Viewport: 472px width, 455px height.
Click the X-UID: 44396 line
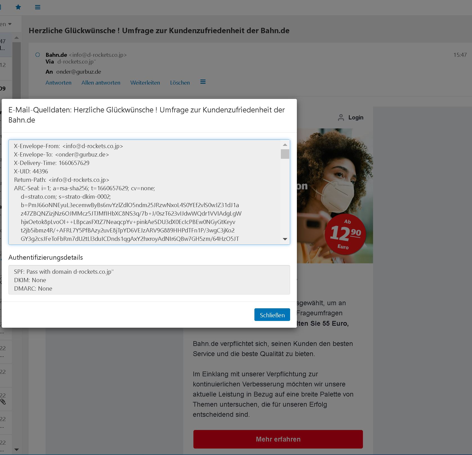click(31, 171)
